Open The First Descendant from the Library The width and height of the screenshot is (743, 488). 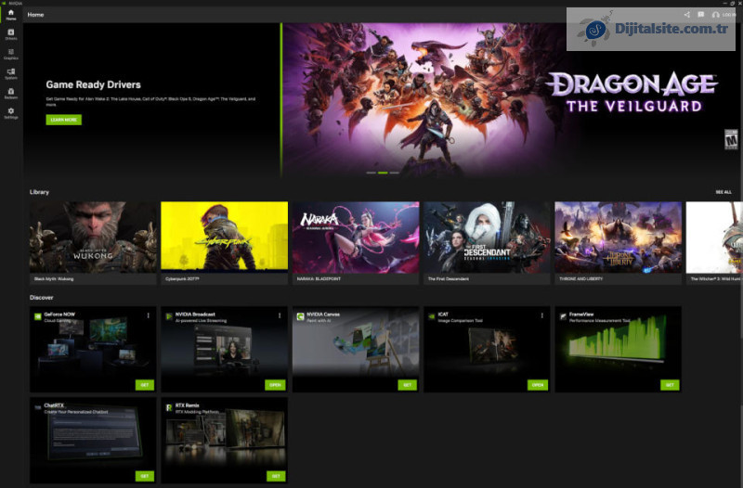487,243
